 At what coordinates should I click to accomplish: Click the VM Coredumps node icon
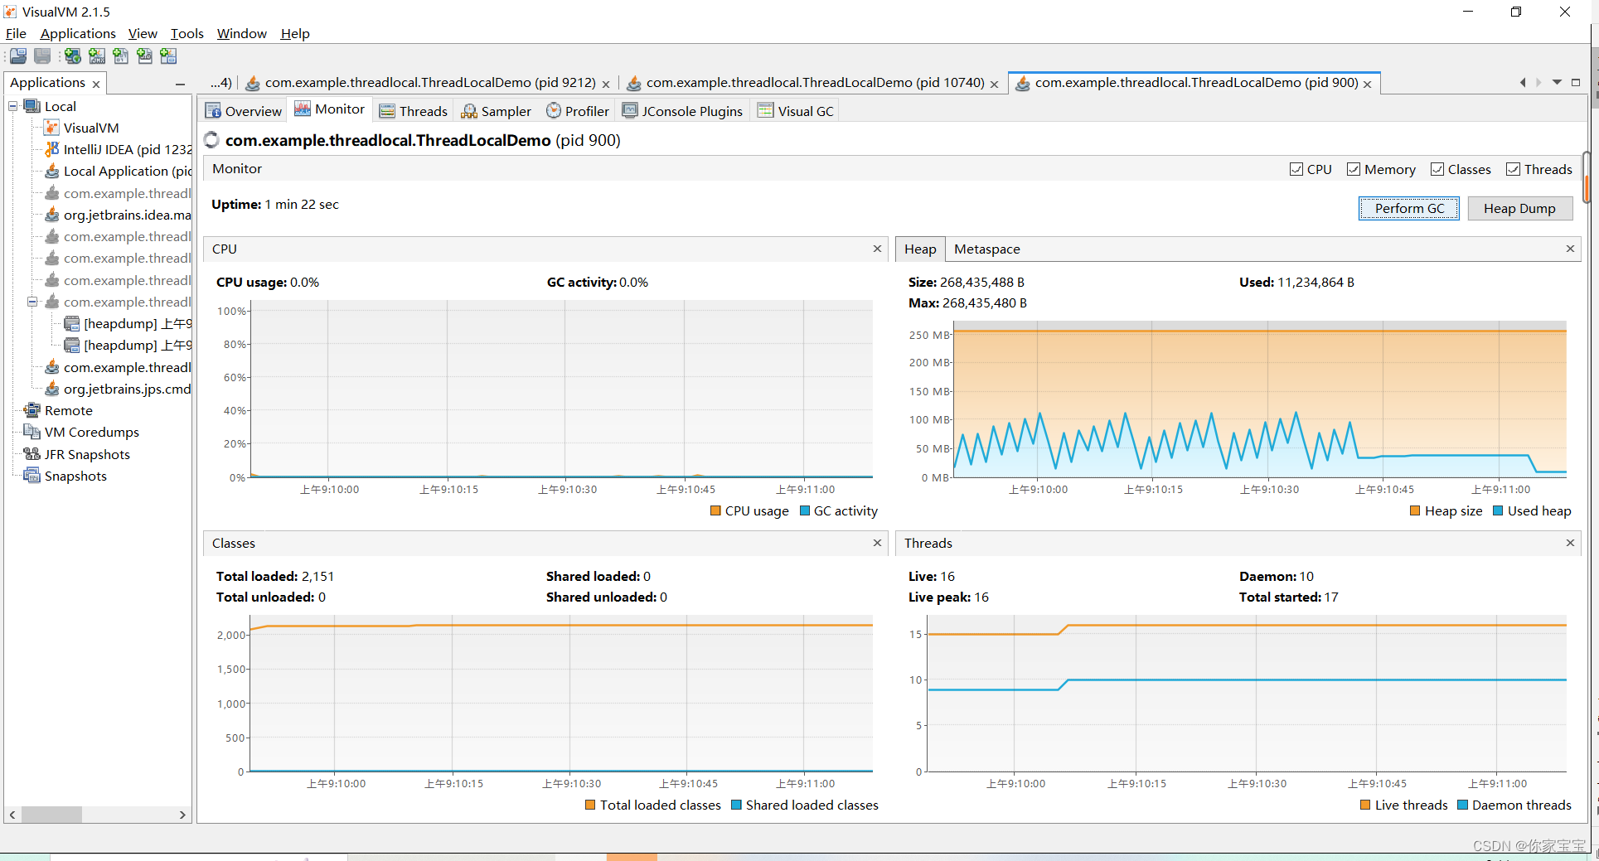pyautogui.click(x=32, y=432)
